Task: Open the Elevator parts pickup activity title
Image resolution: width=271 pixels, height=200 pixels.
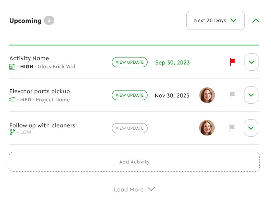Action: (x=40, y=91)
